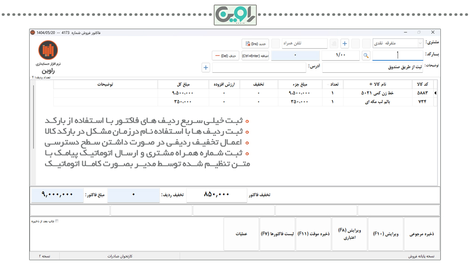Click into the barcode input field
Image resolution: width=470 pixels, height=264 pixels.
click(x=398, y=55)
